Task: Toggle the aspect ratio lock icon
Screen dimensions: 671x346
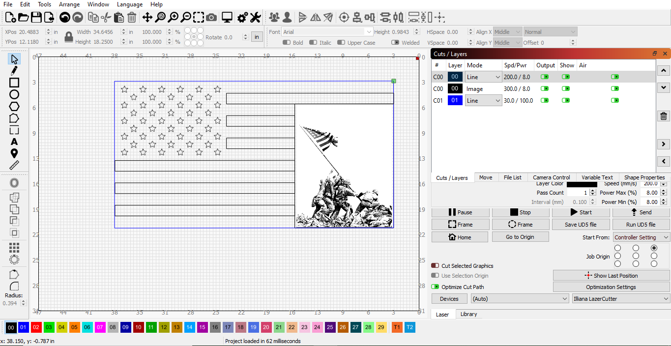Action: [69, 37]
